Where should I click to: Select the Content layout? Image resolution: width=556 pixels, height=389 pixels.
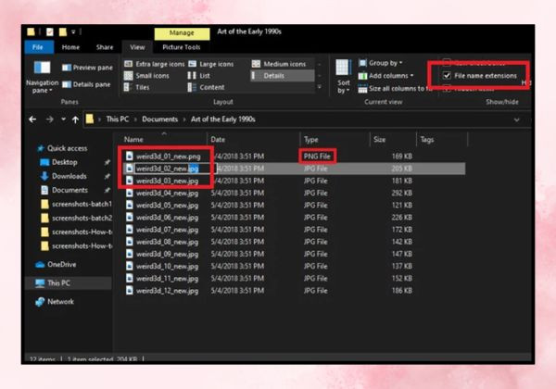pyautogui.click(x=207, y=87)
